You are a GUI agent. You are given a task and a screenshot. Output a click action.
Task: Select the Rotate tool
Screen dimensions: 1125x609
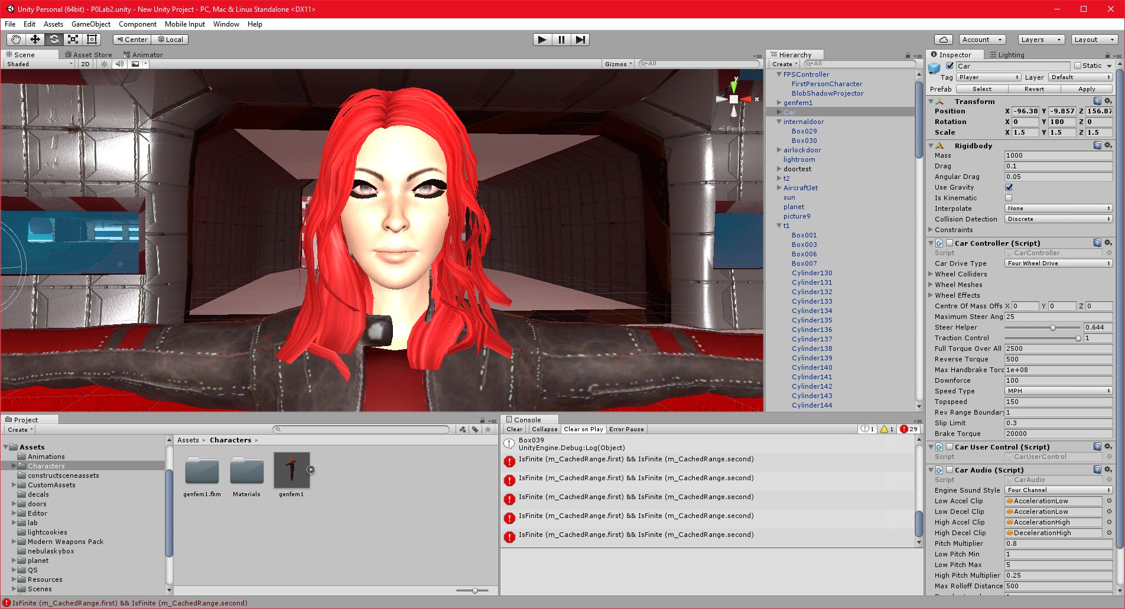[x=54, y=40]
